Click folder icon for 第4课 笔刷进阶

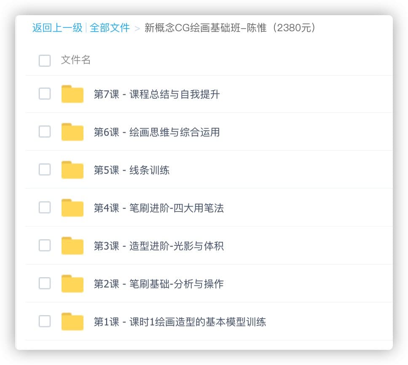(x=72, y=208)
